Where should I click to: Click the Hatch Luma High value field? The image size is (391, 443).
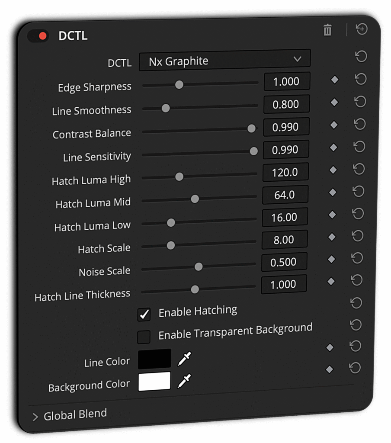[285, 171]
